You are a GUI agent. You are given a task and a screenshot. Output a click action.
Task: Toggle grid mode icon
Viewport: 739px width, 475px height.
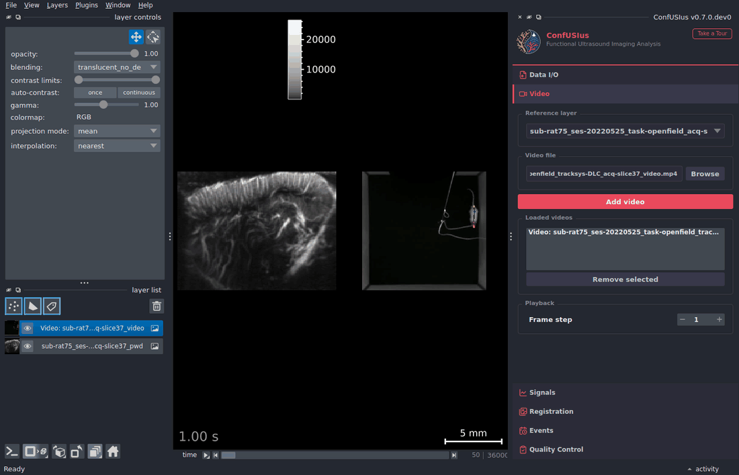tap(95, 451)
